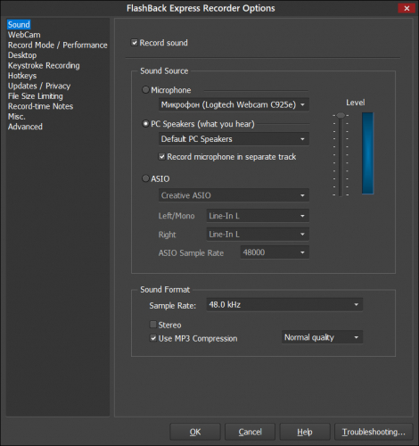
Task: Choose ASIO as sound source
Action: [x=145, y=178]
